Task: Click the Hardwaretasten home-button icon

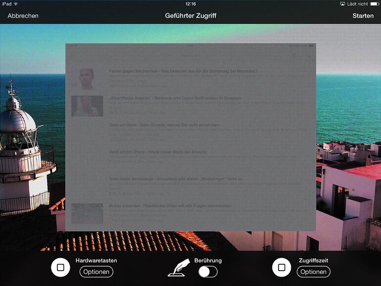Action: [60, 268]
